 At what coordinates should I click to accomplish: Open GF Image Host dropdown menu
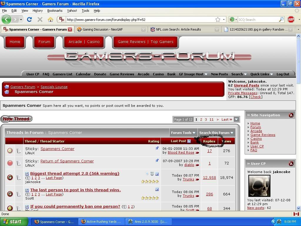(193, 74)
